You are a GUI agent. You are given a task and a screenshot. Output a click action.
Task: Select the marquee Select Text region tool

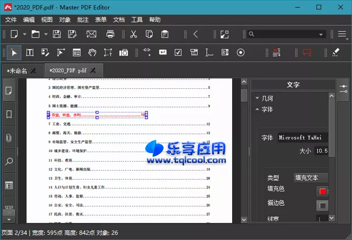pyautogui.click(x=108, y=53)
